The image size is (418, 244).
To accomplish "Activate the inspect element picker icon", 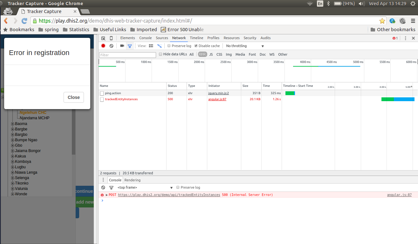I will (x=103, y=38).
